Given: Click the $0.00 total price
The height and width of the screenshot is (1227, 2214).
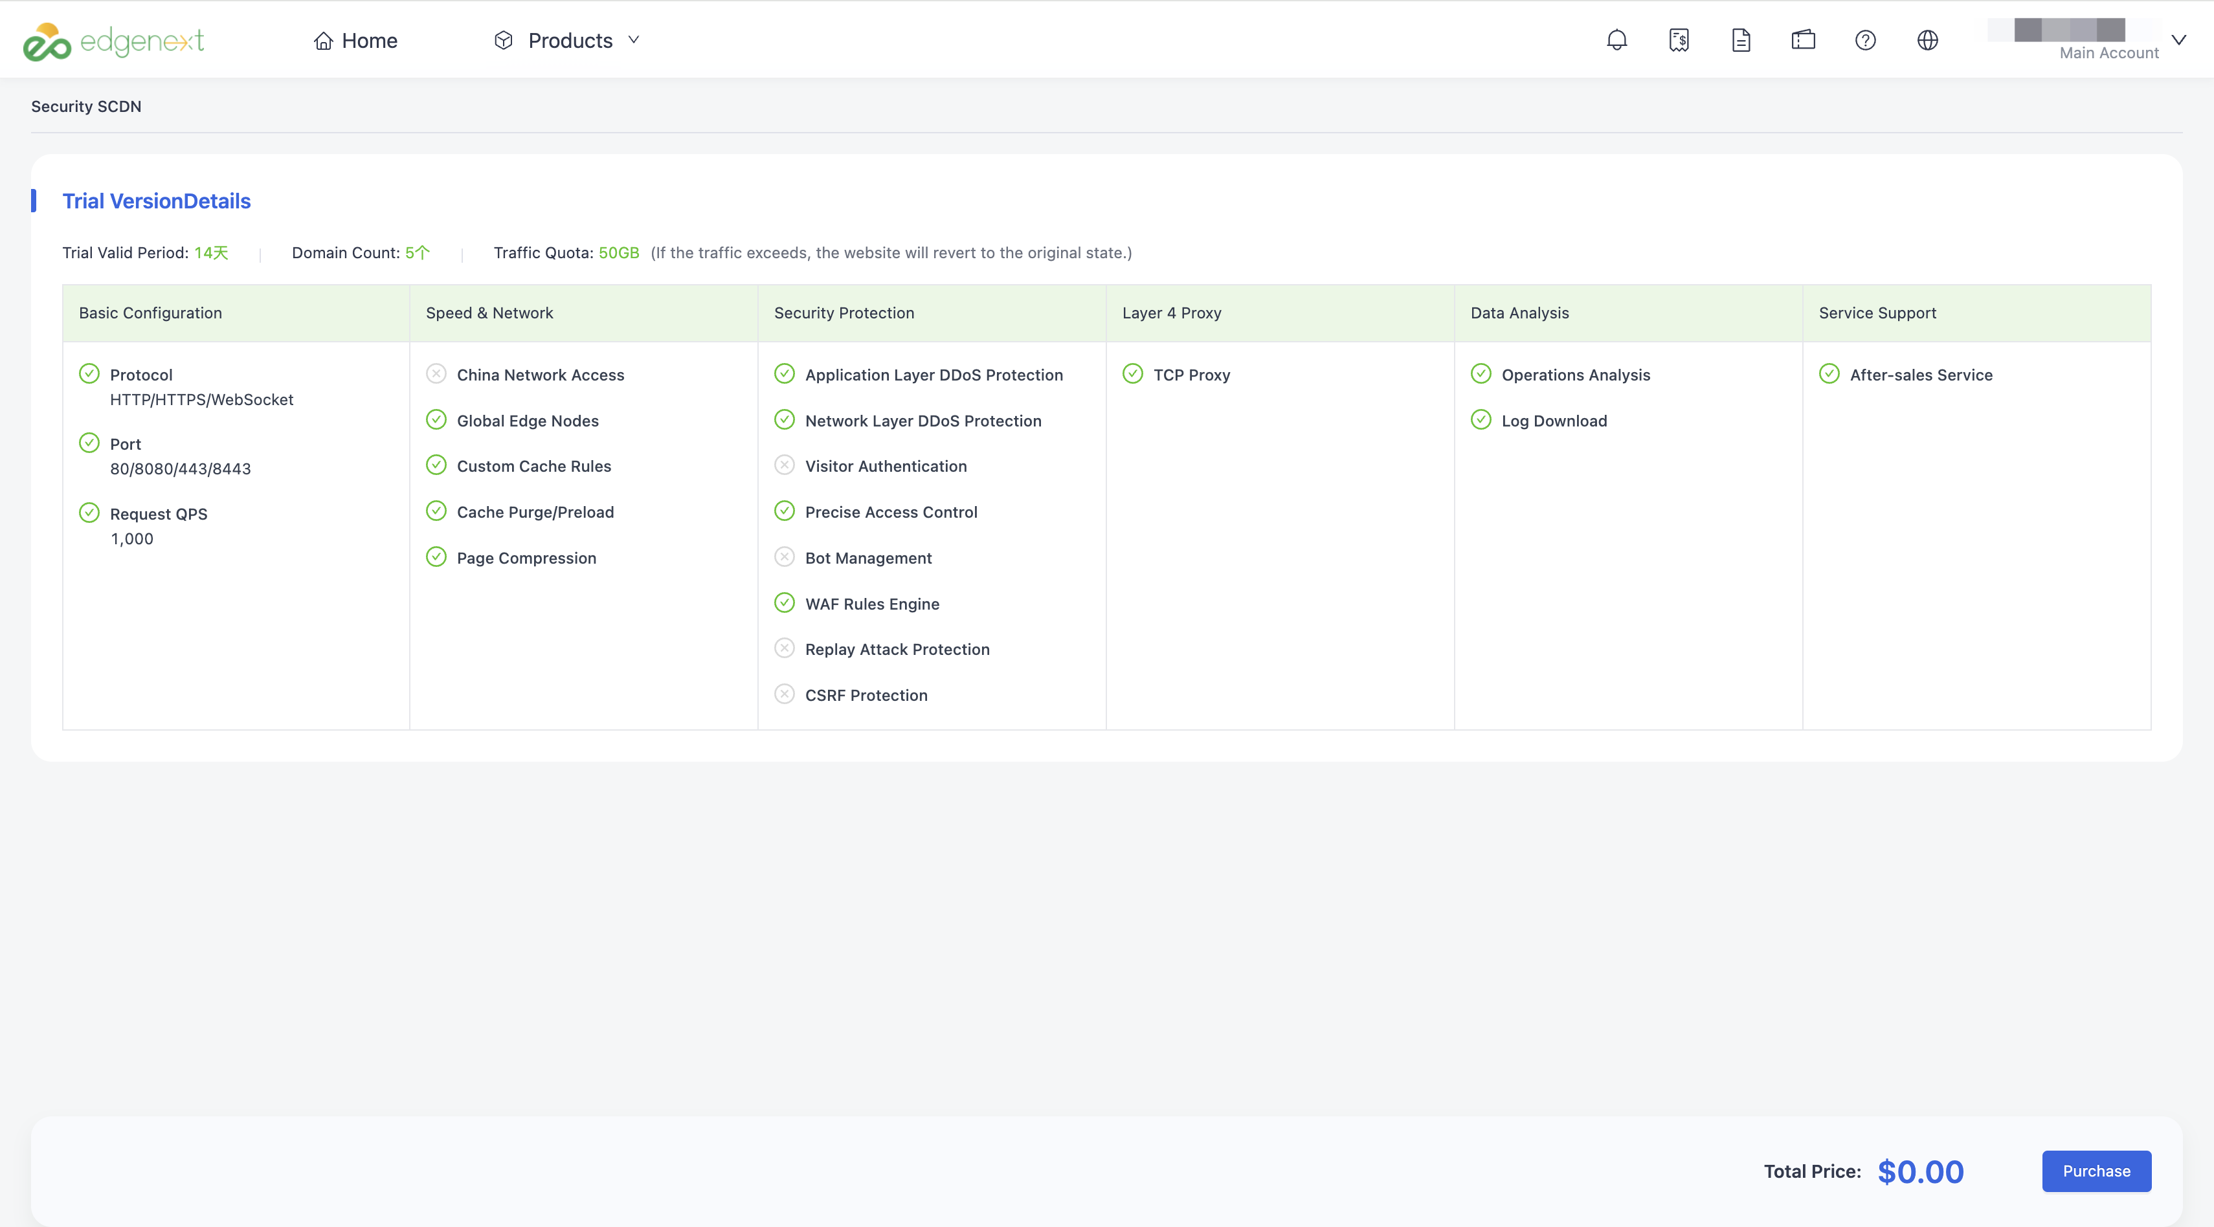Looking at the screenshot, I should pyautogui.click(x=1920, y=1171).
